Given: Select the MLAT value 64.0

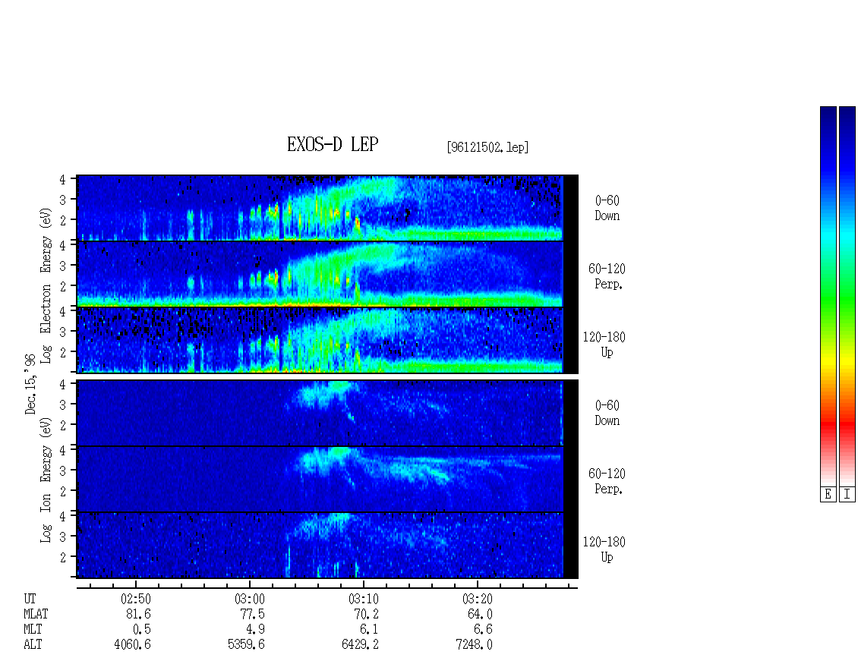Looking at the screenshot, I should pos(480,614).
